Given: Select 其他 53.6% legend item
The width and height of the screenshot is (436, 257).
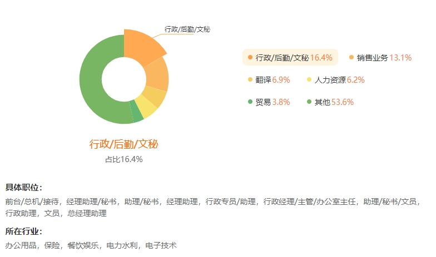Looking at the screenshot, I should [330, 102].
